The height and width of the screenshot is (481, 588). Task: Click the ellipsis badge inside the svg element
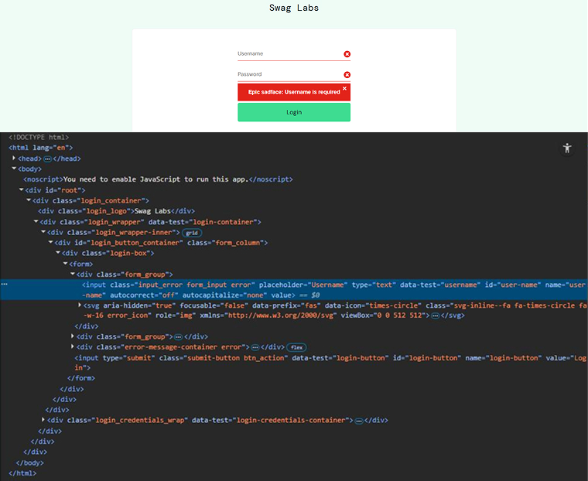coord(435,316)
